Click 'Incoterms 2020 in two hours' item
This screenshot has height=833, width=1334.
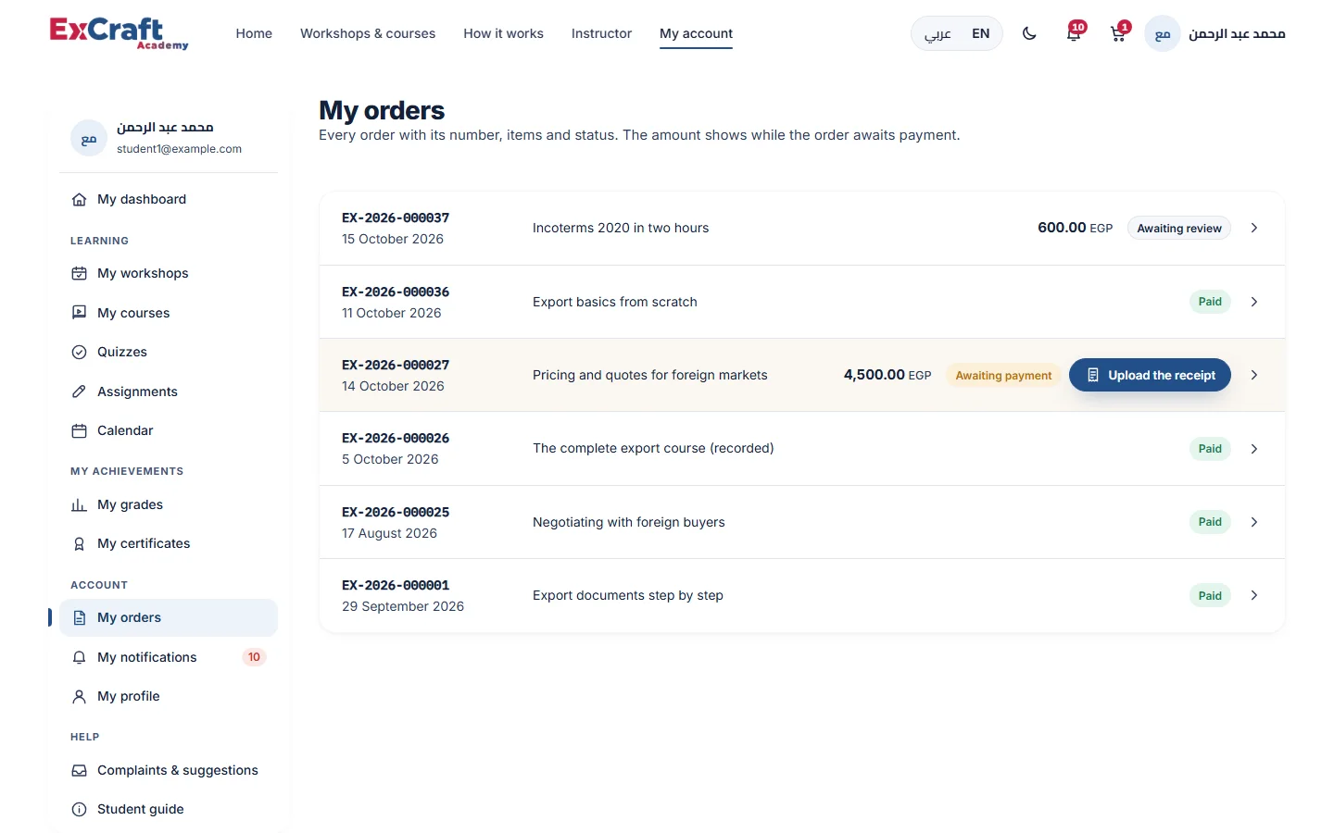[x=621, y=228]
